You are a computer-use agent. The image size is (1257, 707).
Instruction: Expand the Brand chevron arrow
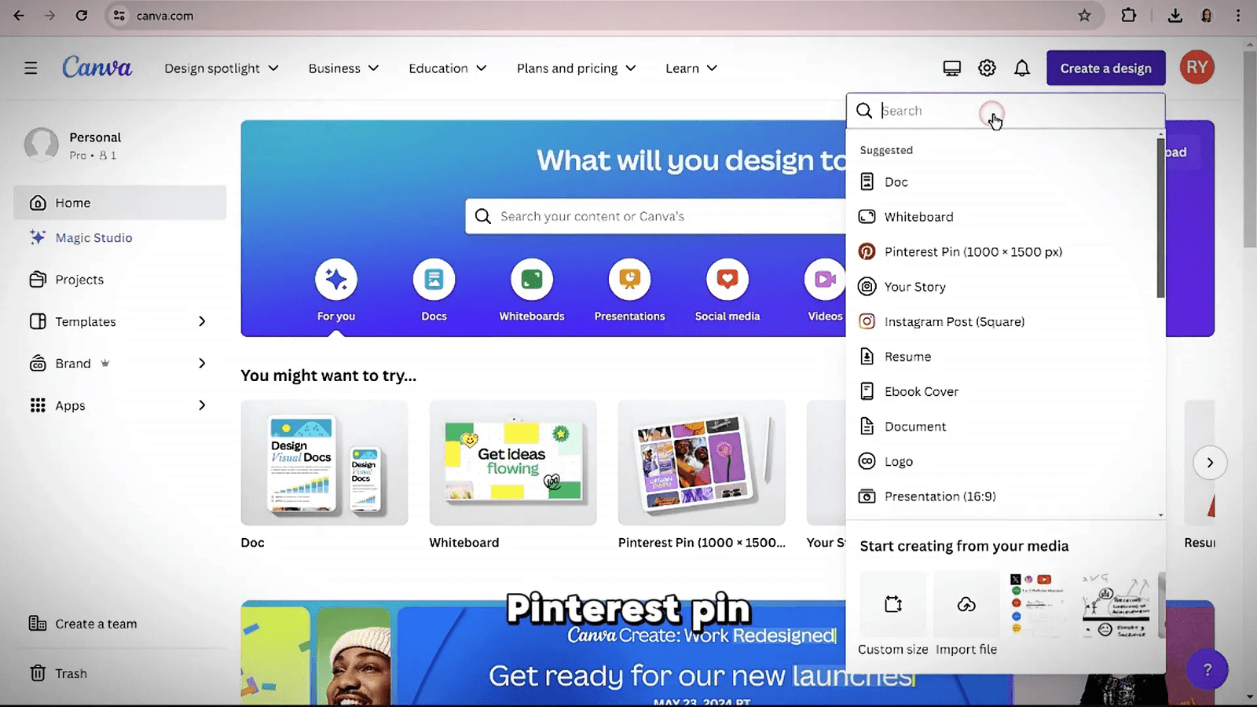pos(202,363)
